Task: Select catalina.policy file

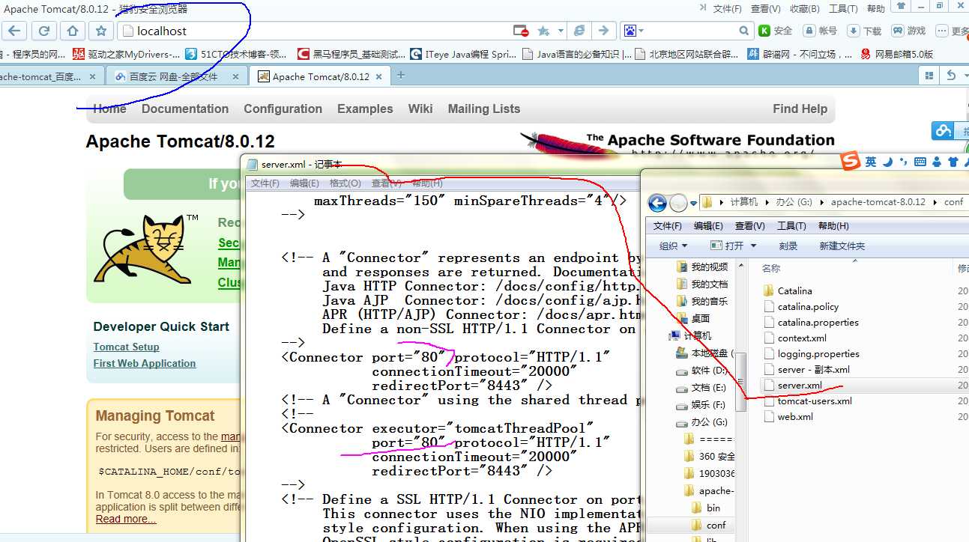Action: tap(808, 306)
